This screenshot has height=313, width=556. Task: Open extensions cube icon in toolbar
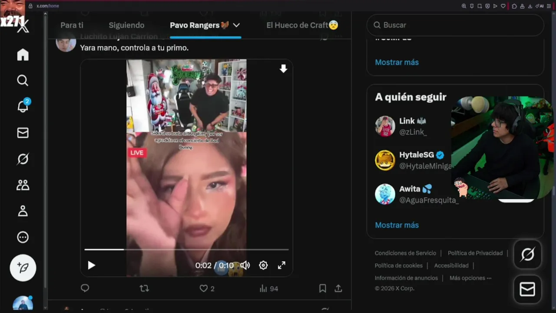[x=514, y=6]
